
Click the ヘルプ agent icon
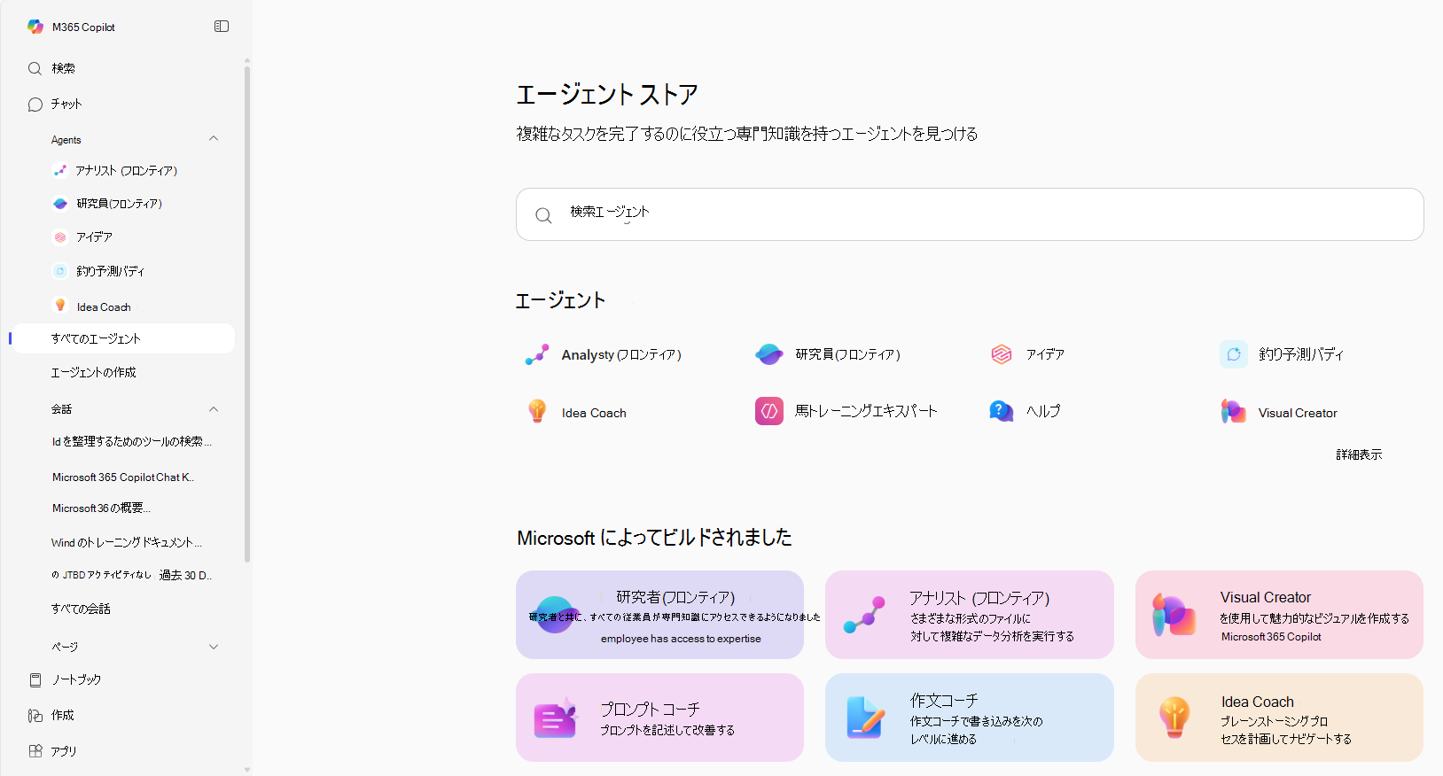click(1002, 411)
